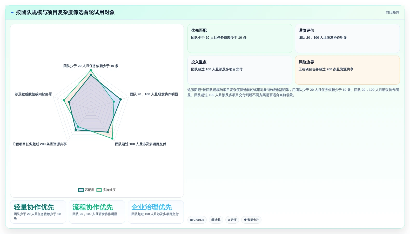Screen dimensions: 410x234
Task: Click radar axis label 团队 20，100 人且研发协作明显
Action: [x=154, y=94]
